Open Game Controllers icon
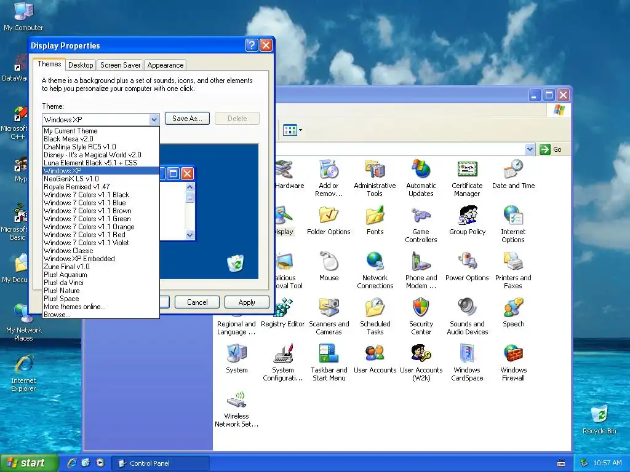Screen dimensions: 630x472 click(x=421, y=216)
